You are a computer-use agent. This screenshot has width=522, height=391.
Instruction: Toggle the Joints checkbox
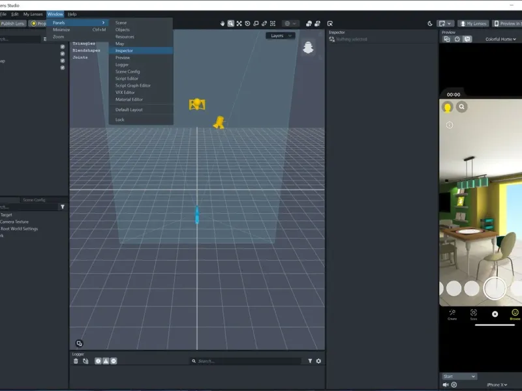(63, 61)
